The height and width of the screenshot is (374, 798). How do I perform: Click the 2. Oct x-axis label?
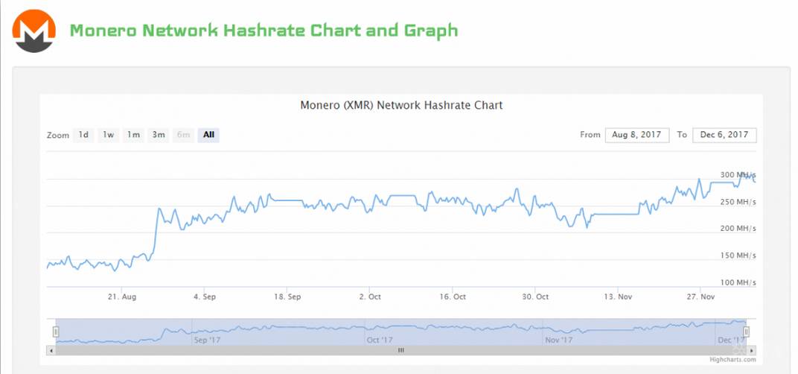370,297
